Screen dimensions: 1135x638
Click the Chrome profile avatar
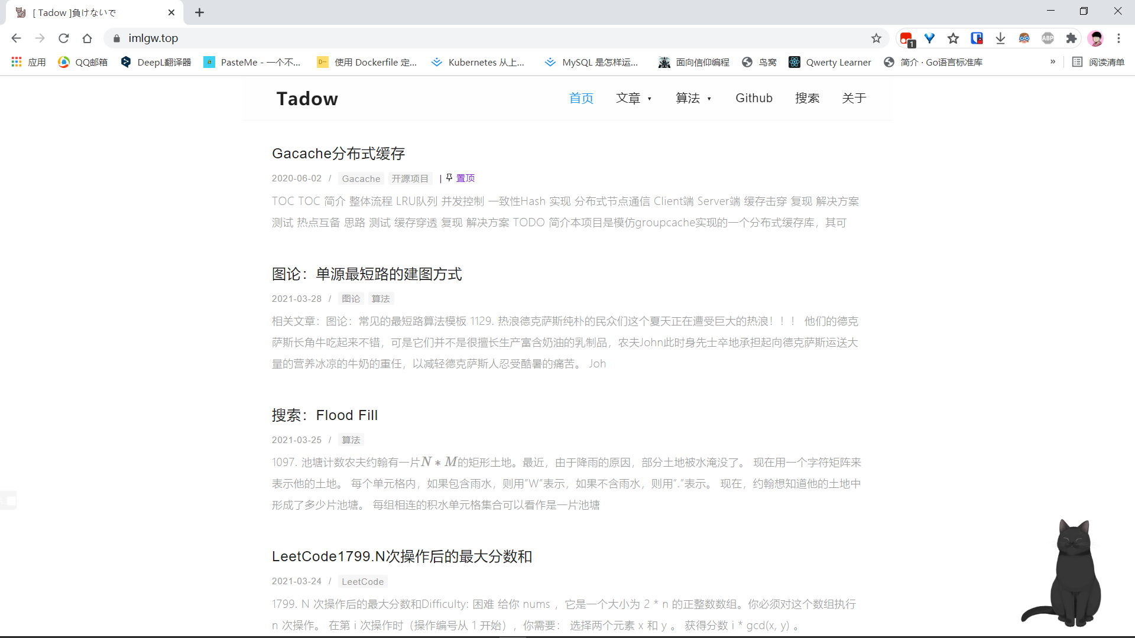pyautogui.click(x=1095, y=38)
